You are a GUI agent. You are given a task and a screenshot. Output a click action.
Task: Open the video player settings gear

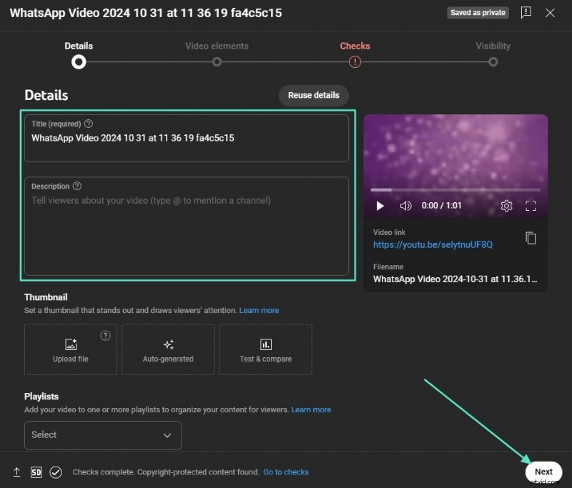point(506,206)
